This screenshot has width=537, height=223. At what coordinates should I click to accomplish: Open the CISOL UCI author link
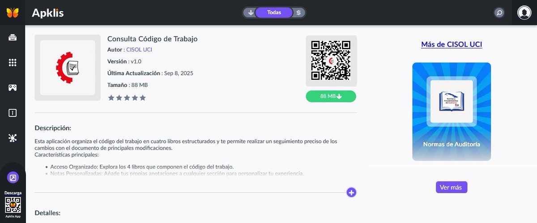(x=139, y=50)
